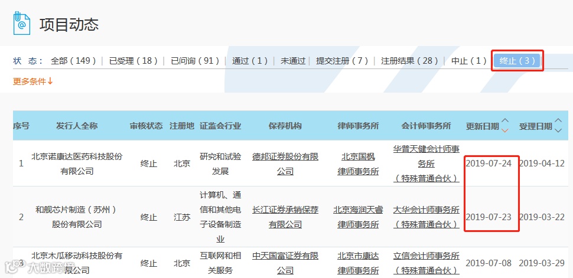Click industry cell 研究和试验发展
The width and height of the screenshot is (573, 278).
pyautogui.click(x=220, y=163)
